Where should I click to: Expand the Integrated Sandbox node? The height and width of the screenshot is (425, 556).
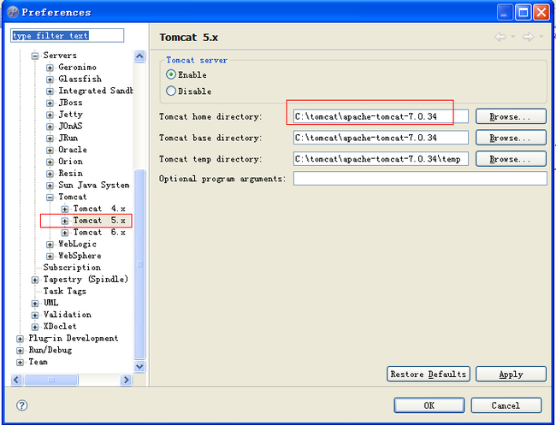coord(50,91)
